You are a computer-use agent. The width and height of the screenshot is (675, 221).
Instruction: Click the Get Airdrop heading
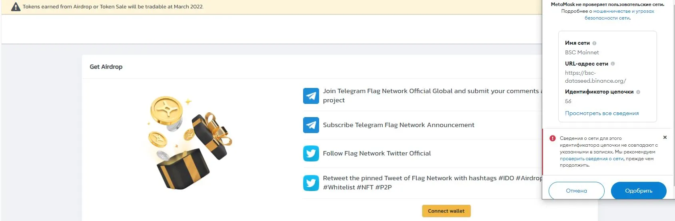(x=106, y=67)
